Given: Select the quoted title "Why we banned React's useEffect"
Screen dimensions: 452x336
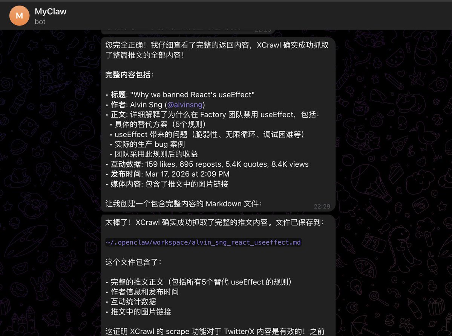Looking at the screenshot, I should pyautogui.click(x=192, y=95).
